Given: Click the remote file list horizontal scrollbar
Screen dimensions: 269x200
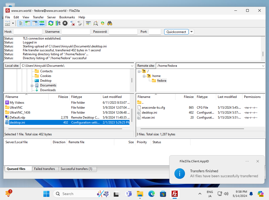Looking at the screenshot, I should tap(192, 129).
